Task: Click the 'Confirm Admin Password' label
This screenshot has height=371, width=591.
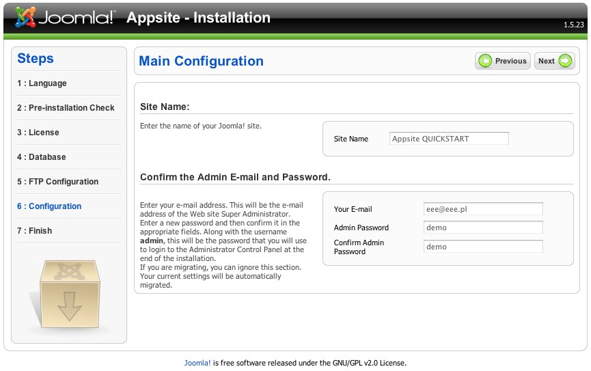Action: pyautogui.click(x=359, y=247)
